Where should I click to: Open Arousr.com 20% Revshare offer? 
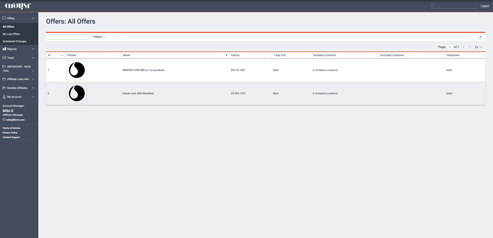coord(138,93)
